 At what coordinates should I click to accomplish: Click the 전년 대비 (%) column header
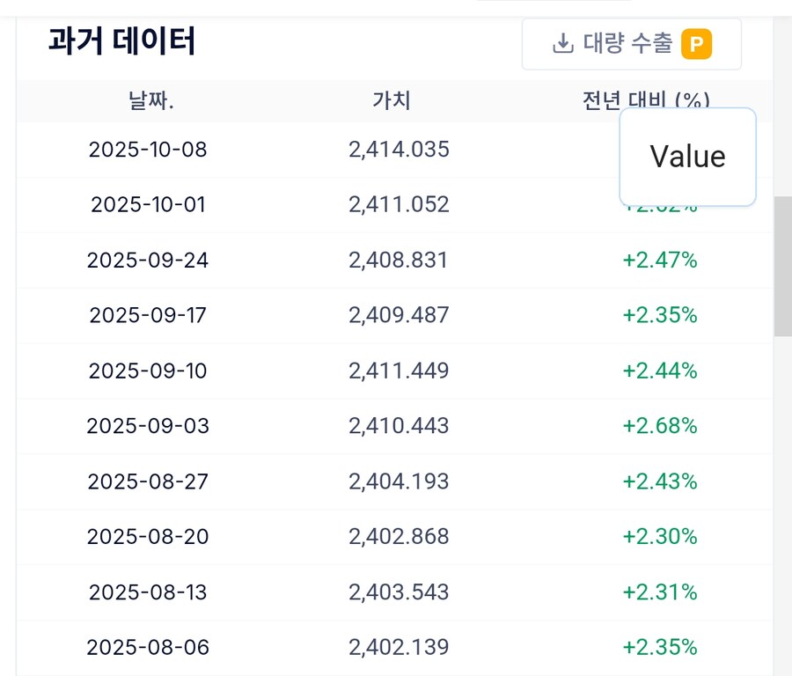coord(645,99)
